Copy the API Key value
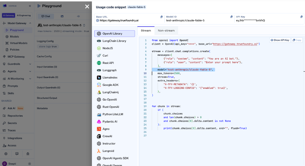The image size is (305, 166). 301,17
